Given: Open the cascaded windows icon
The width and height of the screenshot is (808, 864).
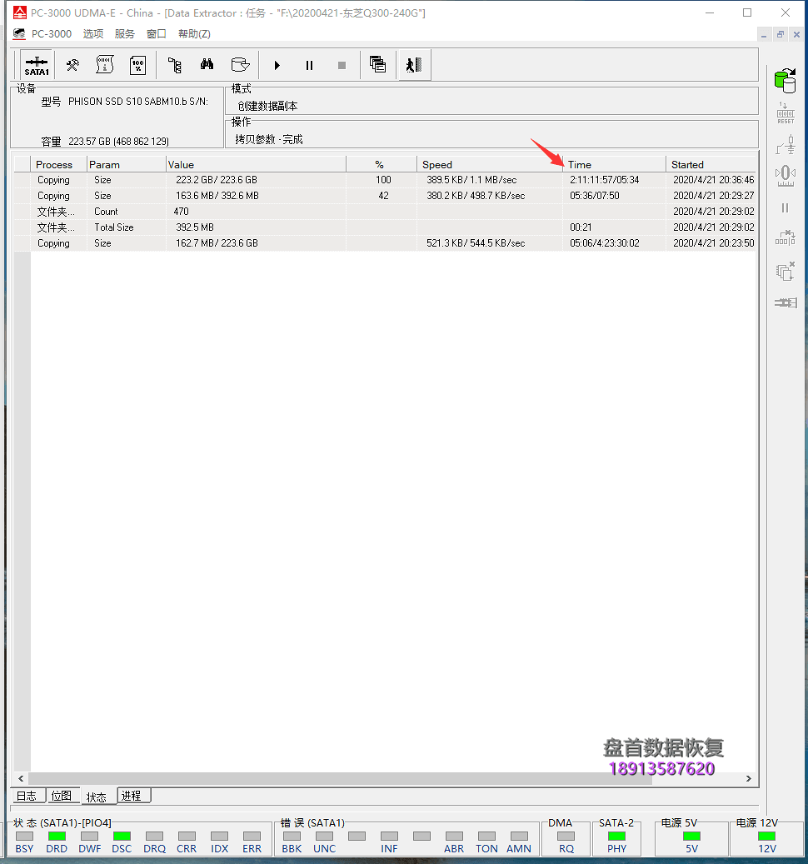Looking at the screenshot, I should point(377,65).
